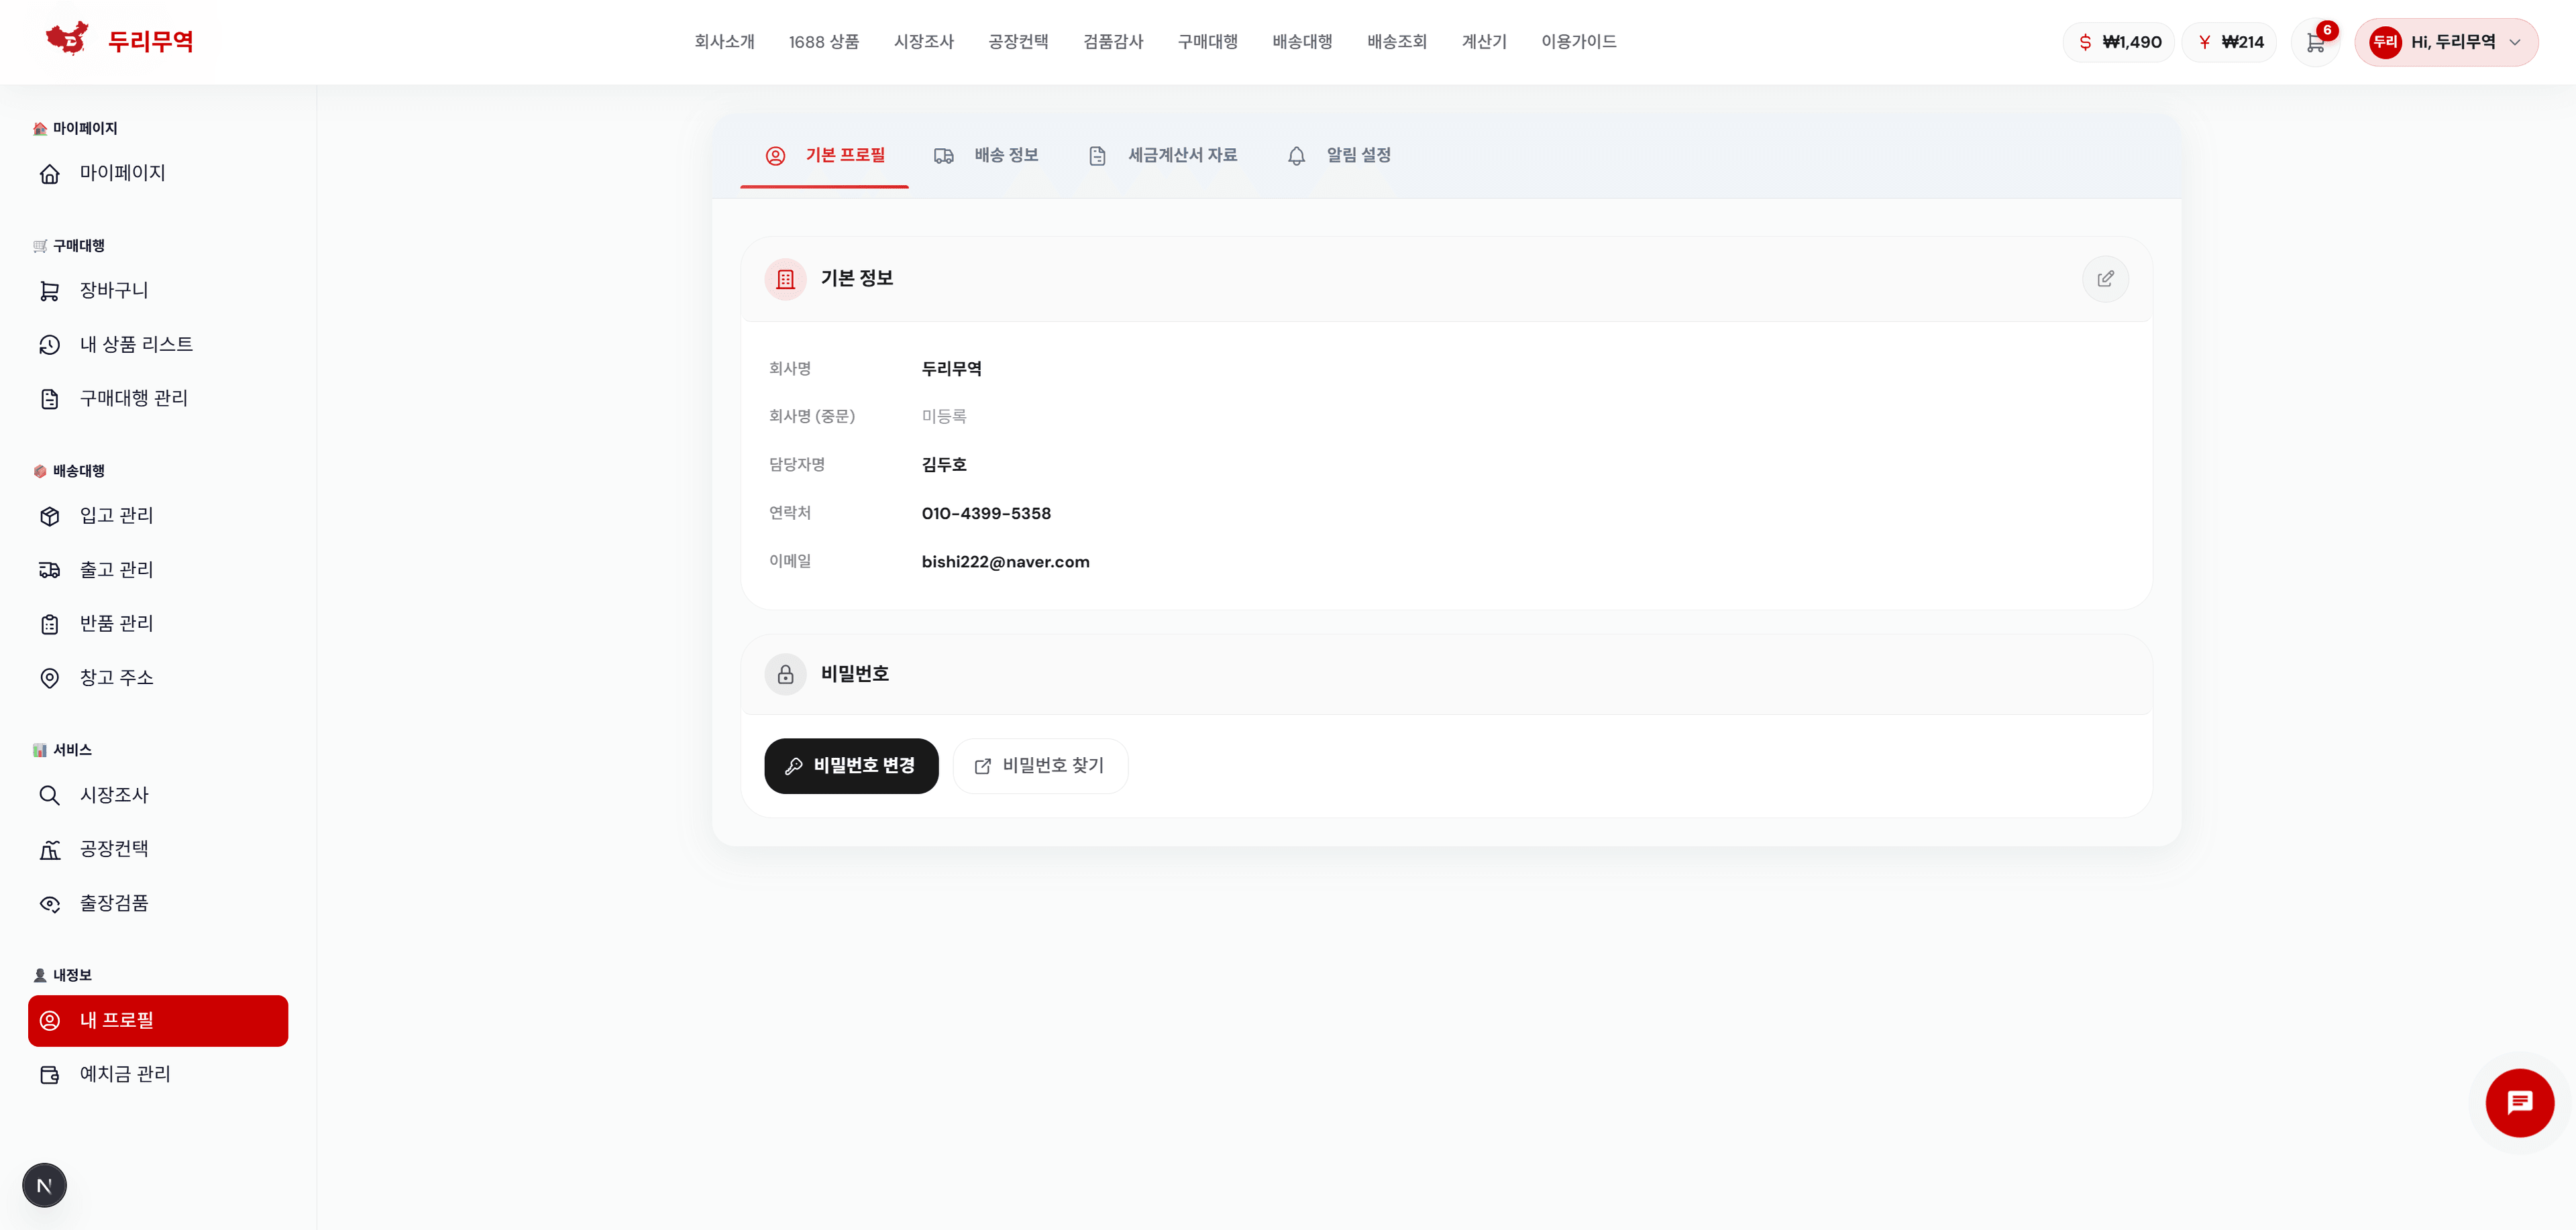Open the shopping cart with 6 items

[2317, 42]
